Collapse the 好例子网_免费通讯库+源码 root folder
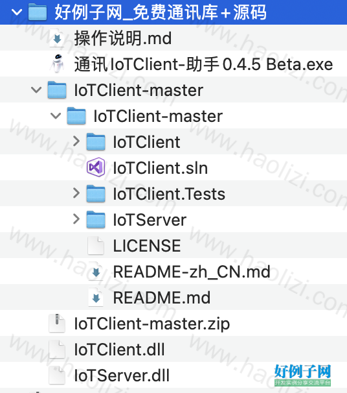The width and height of the screenshot is (347, 393). point(17,12)
